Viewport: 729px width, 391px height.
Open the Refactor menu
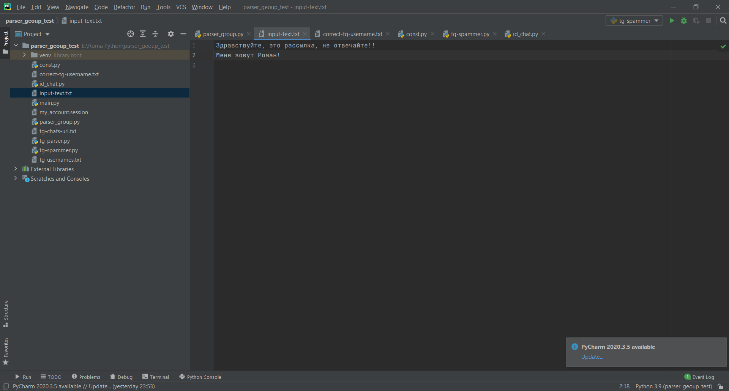(x=125, y=7)
